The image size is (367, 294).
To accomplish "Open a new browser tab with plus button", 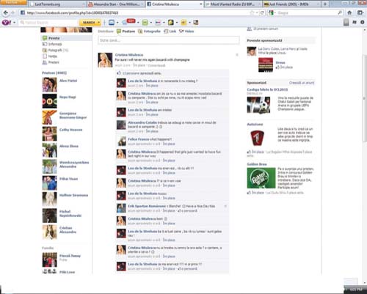I will [x=325, y=4].
